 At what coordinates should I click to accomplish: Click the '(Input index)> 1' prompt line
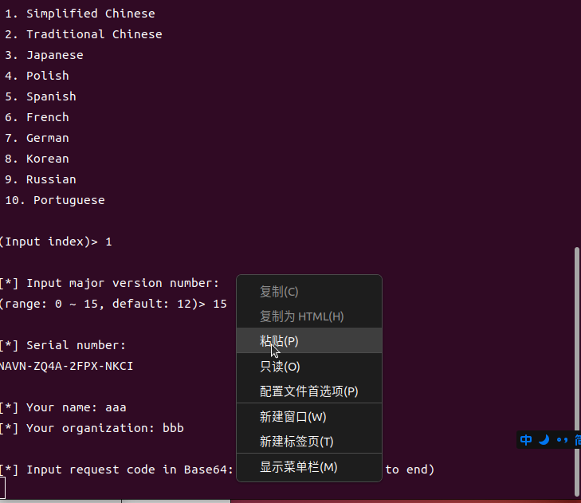56,242
